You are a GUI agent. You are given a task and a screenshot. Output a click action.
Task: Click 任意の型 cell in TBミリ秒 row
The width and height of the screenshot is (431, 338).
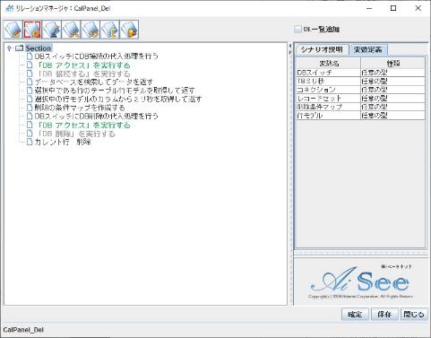393,81
